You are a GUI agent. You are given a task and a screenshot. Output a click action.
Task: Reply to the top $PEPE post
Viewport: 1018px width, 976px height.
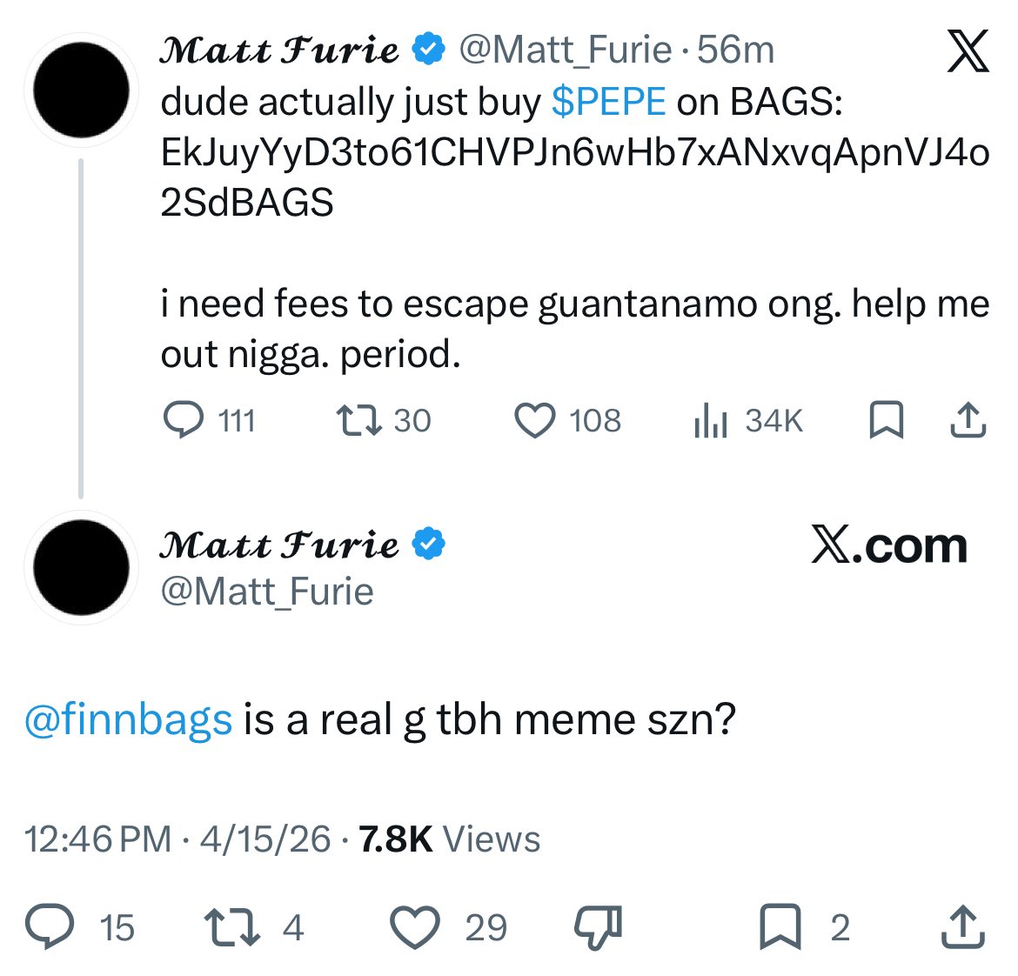pos(182,421)
